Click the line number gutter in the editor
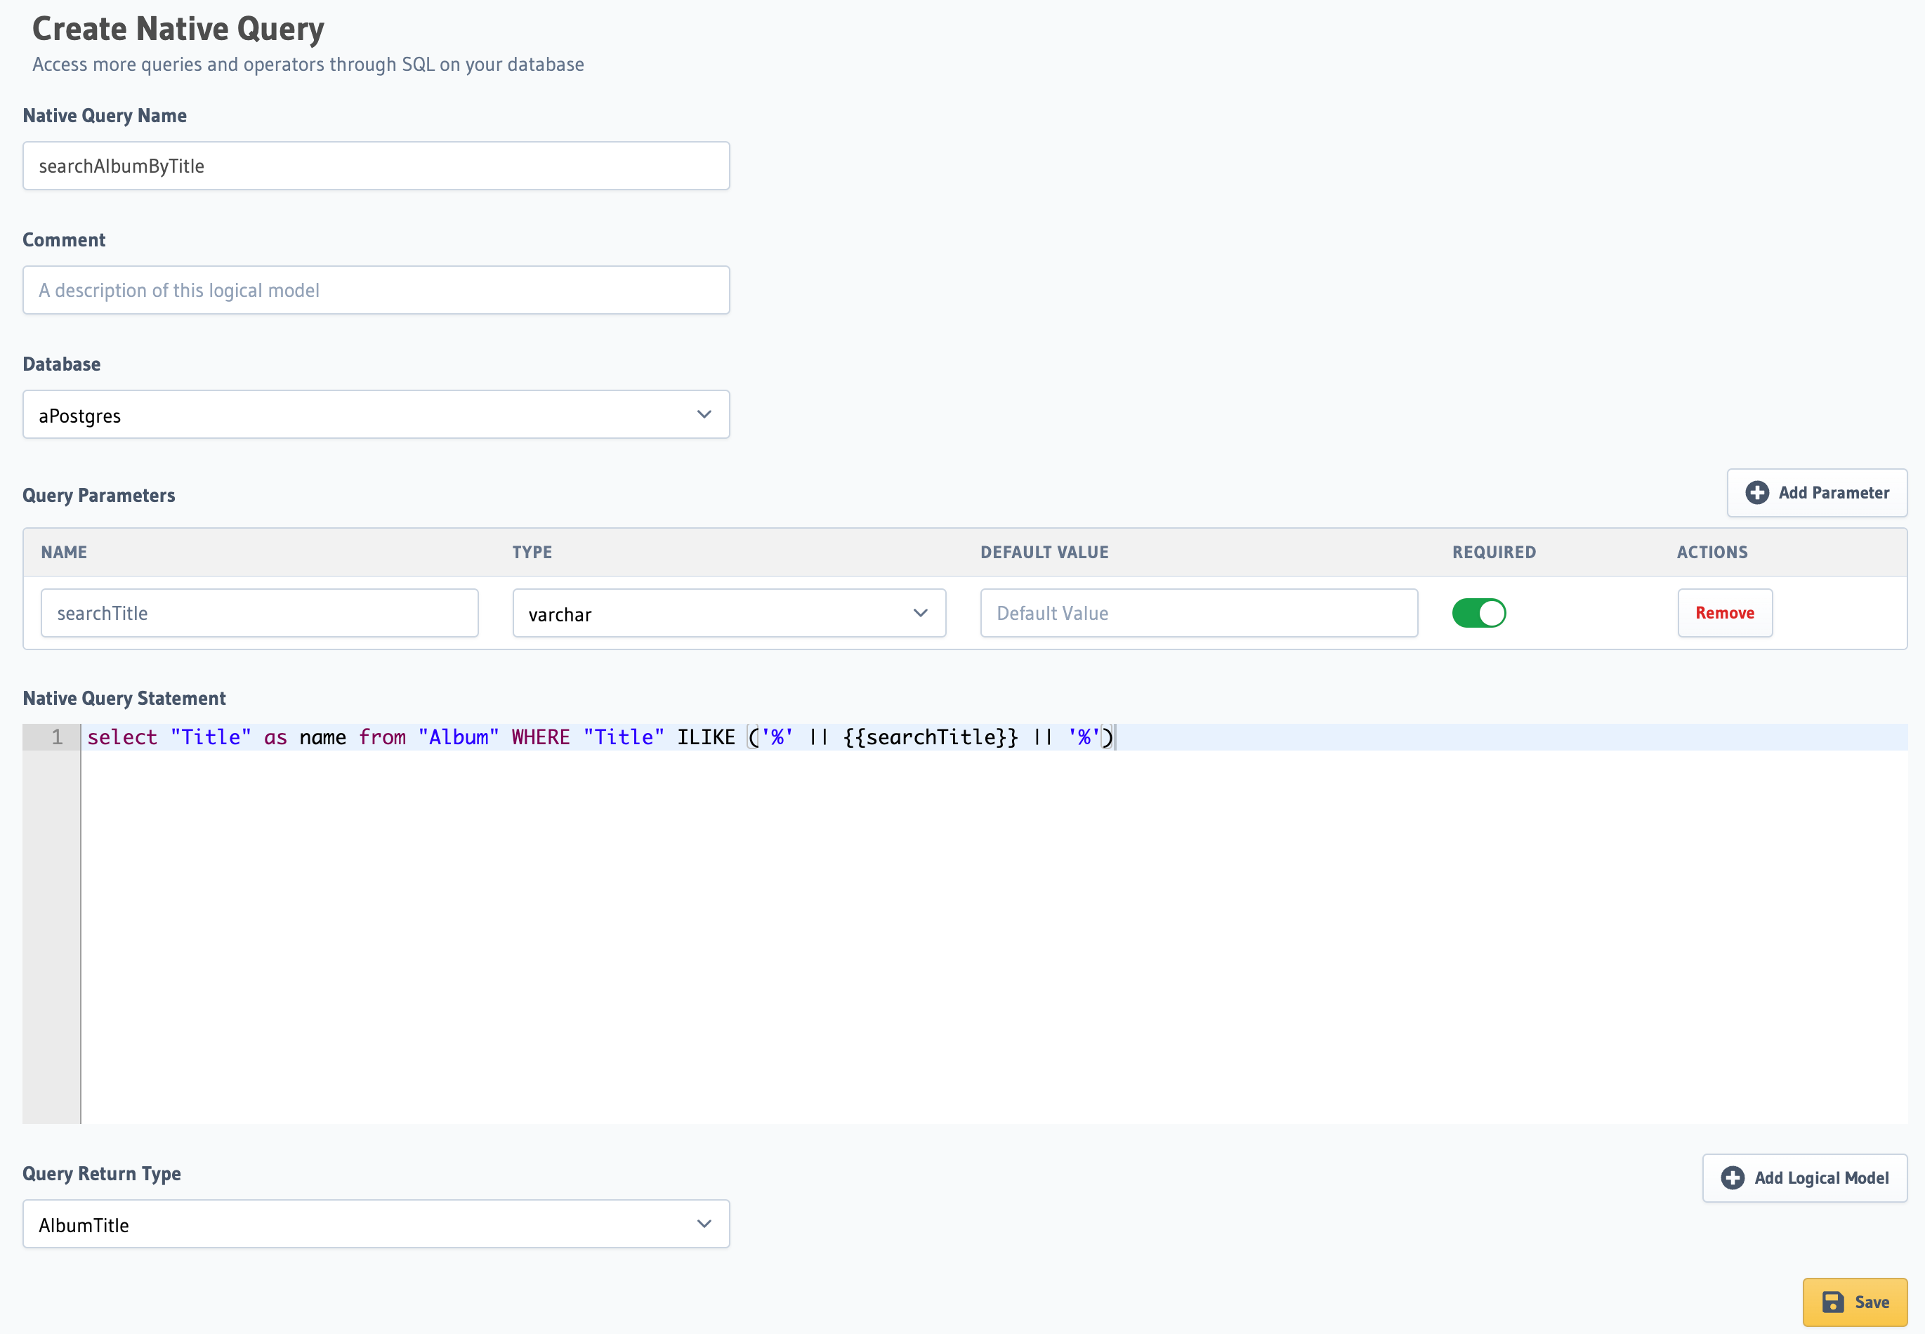1925x1334 pixels. click(56, 737)
